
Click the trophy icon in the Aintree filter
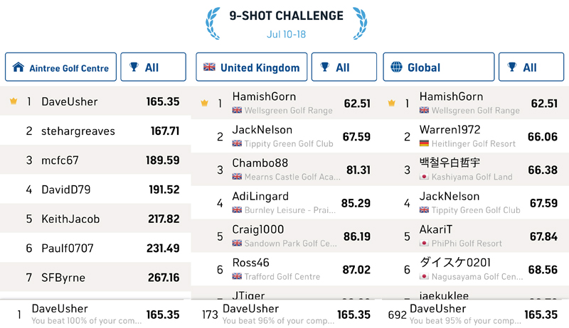[x=134, y=67]
